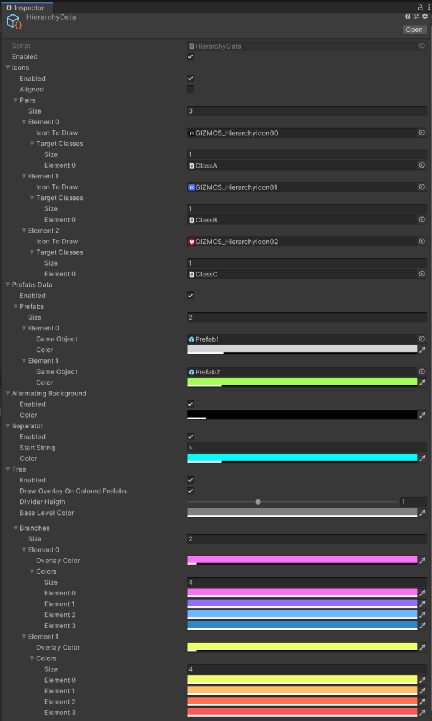The image size is (432, 721).
Task: Click the help icon in the Inspector header
Action: point(408,16)
